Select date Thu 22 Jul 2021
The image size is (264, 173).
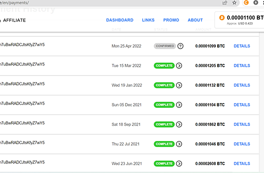pos(125,144)
